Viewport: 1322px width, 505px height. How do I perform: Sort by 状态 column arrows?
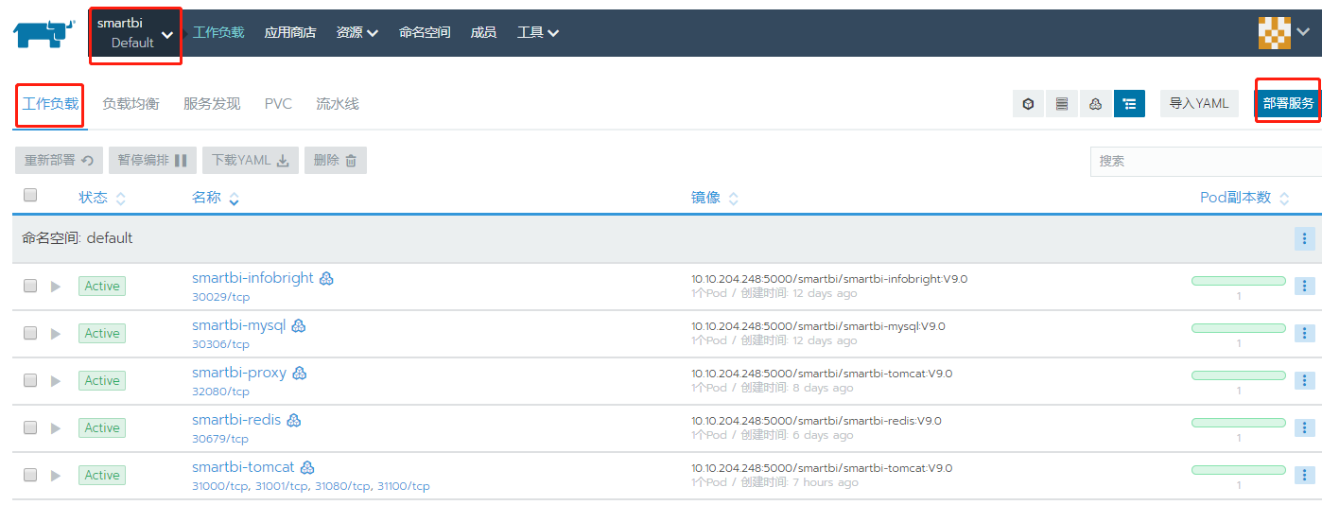[120, 199]
